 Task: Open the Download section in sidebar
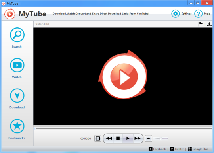pos(17,99)
